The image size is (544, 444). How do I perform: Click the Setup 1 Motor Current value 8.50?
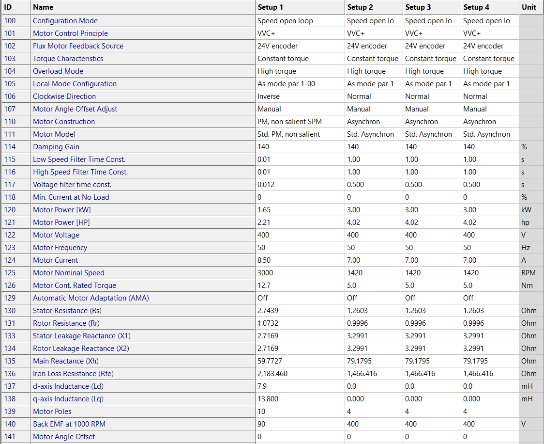coord(264,260)
